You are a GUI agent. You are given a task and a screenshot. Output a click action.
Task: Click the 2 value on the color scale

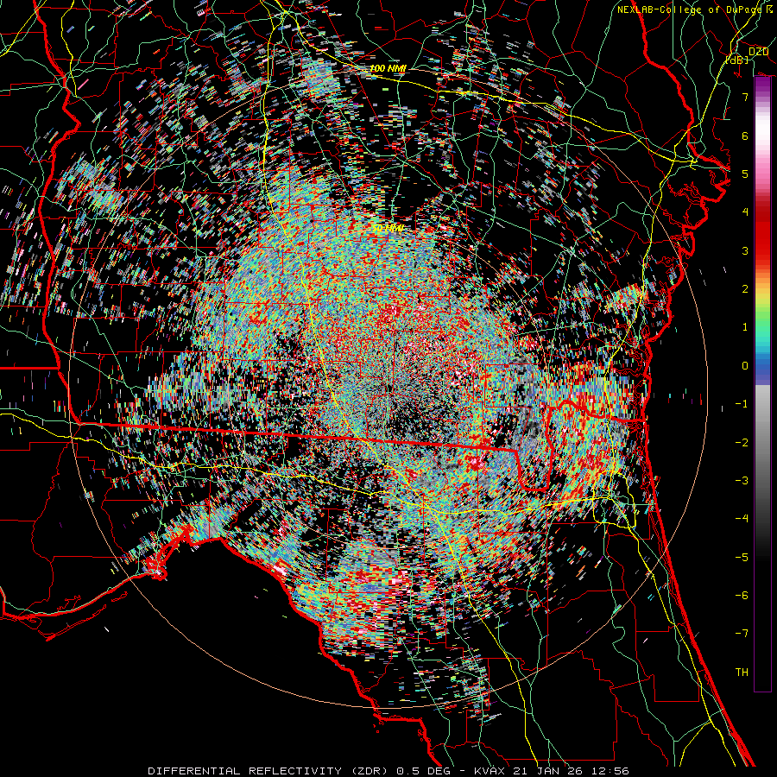[x=745, y=289]
